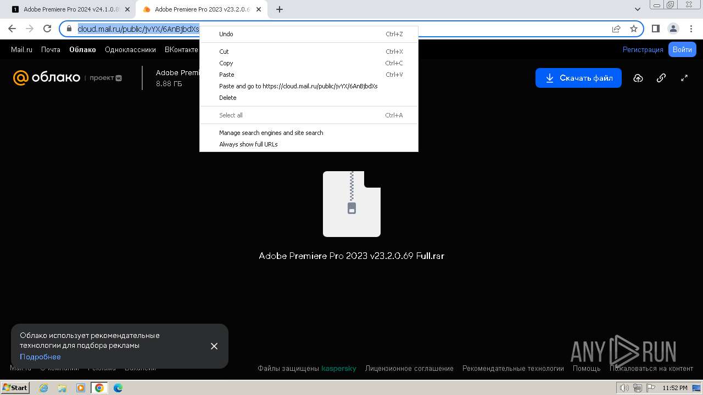Open Лицензионное соглашение link
This screenshot has height=395, width=703.
(409, 369)
